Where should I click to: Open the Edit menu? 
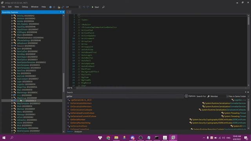(10, 7)
